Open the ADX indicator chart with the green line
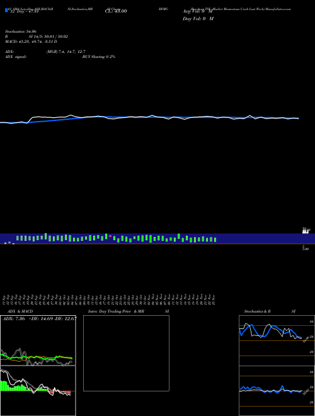 coord(38,340)
